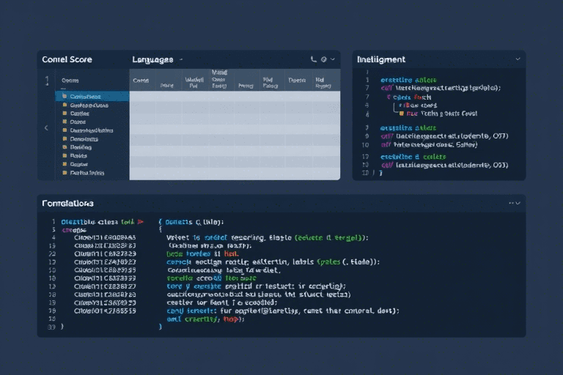Image resolution: width=563 pixels, height=375 pixels.
Task: Click the three-dots icon in Forrelations header
Action: pos(511,203)
